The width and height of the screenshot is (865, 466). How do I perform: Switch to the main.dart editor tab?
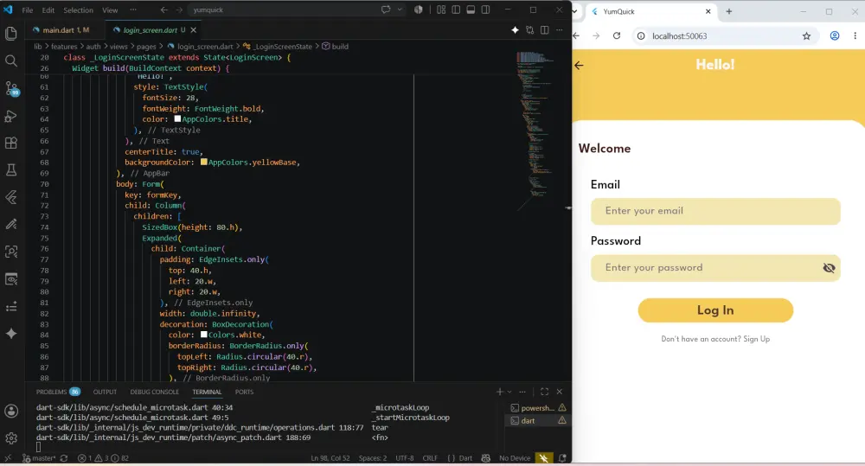point(65,29)
